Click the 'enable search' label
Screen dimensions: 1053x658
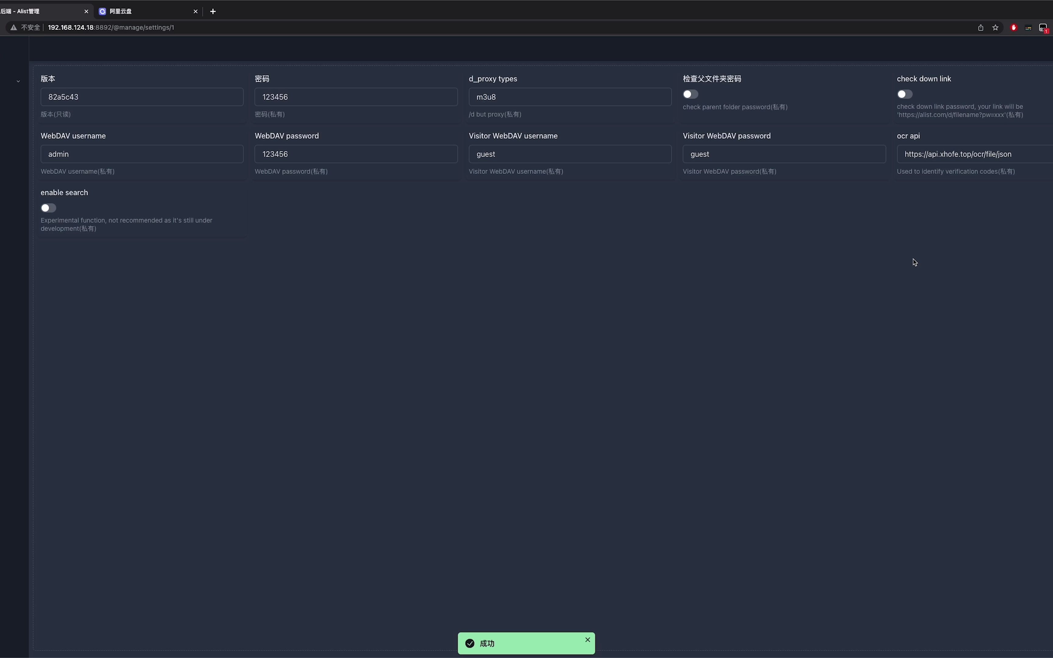click(64, 192)
